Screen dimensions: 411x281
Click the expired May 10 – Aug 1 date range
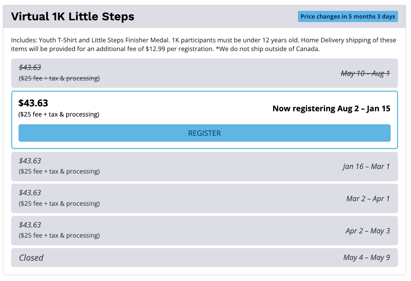365,73
